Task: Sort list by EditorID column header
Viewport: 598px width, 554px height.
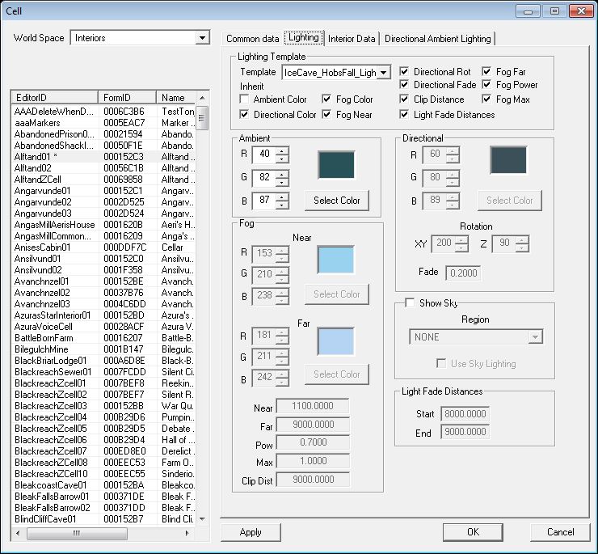Action: click(x=54, y=98)
